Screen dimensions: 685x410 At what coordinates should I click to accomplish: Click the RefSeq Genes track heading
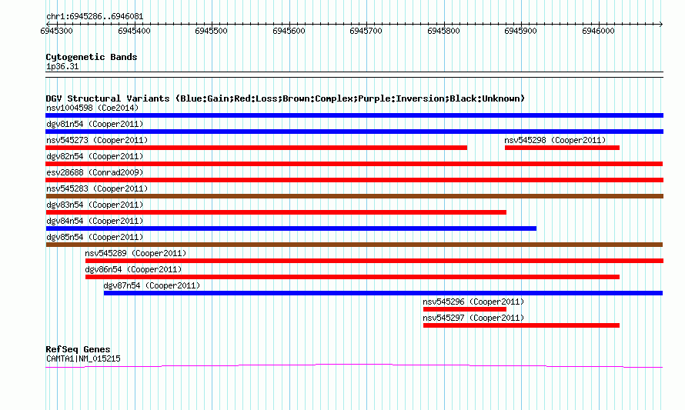click(x=78, y=349)
